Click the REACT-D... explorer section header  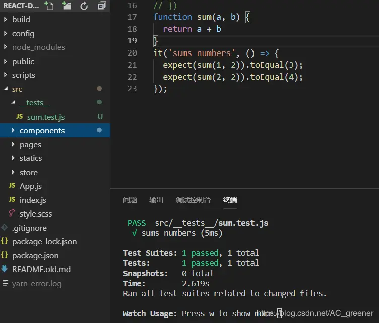tap(21, 6)
